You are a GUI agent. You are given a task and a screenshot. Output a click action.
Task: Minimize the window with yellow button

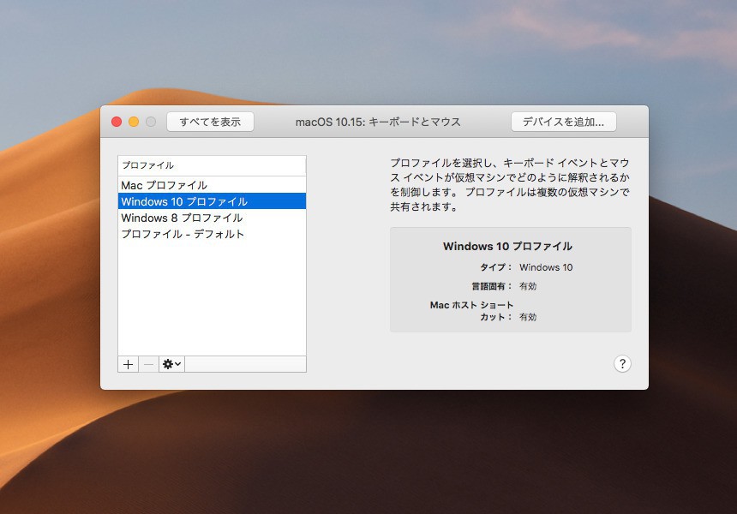pos(134,123)
